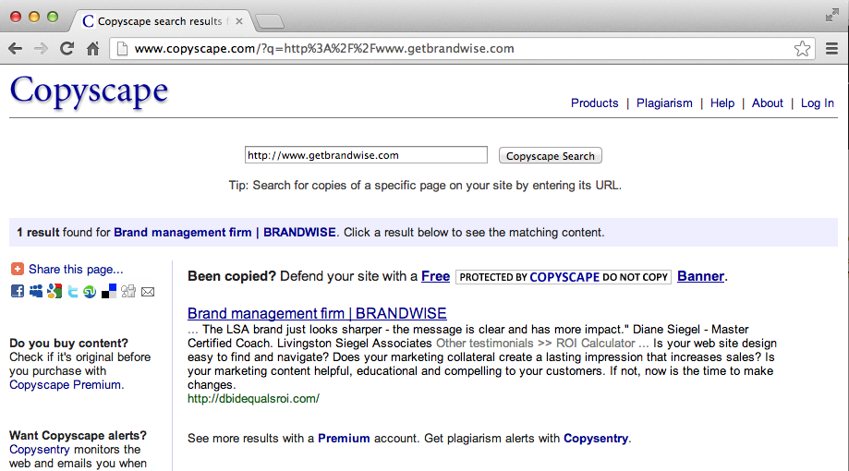The height and width of the screenshot is (471, 849).
Task: Bookmark page using the star icon
Action: (802, 49)
